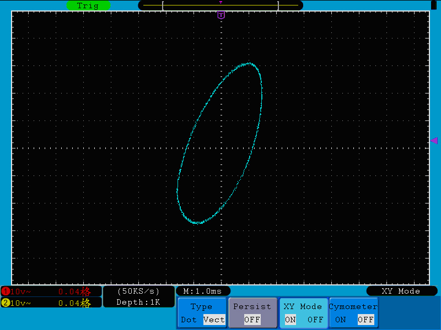Open the Type menu button
This screenshot has height=330, width=441.
(202, 313)
